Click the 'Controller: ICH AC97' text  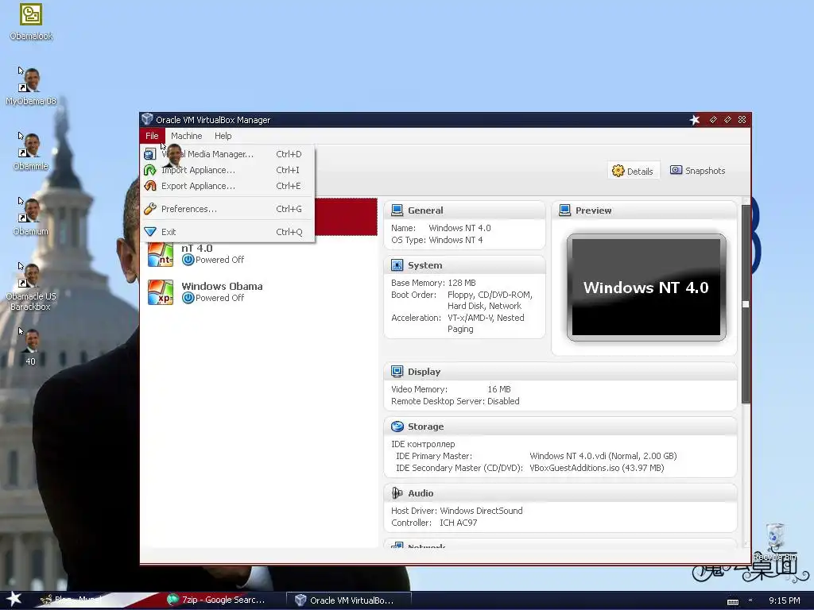[x=434, y=523]
